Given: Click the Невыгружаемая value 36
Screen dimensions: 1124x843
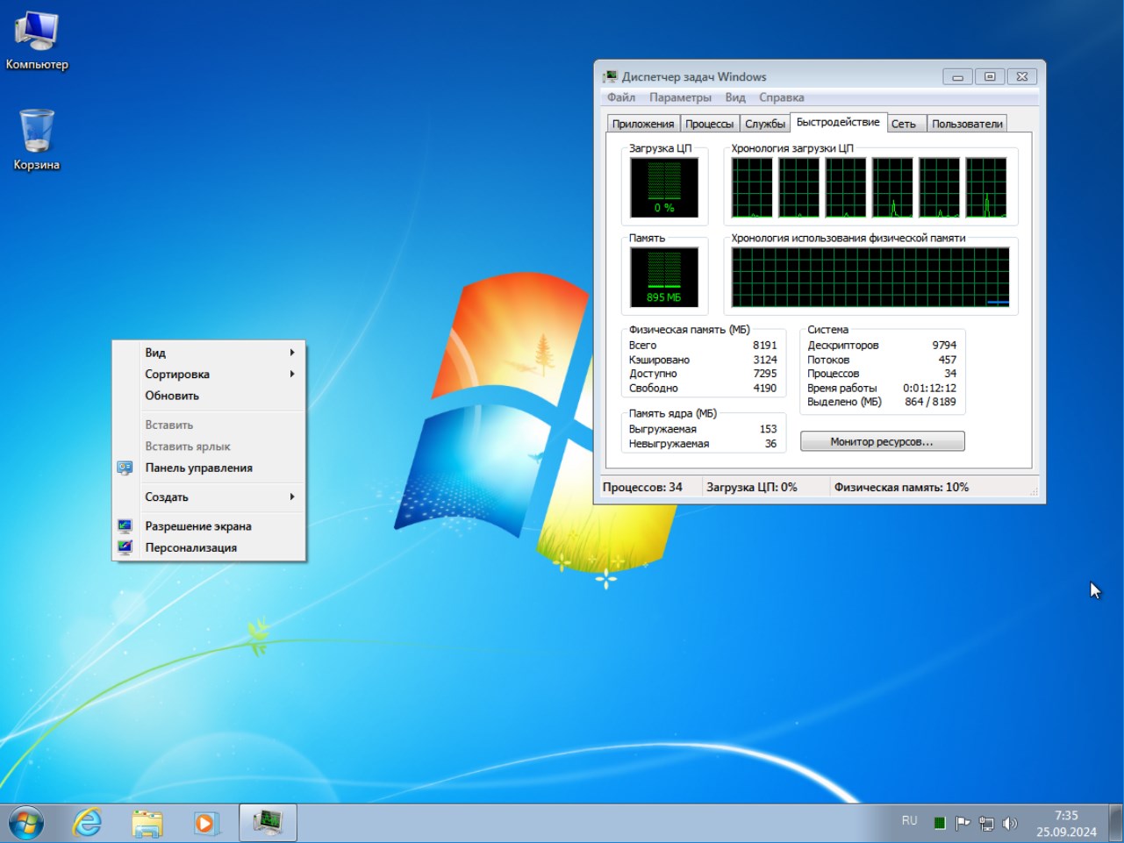Looking at the screenshot, I should (770, 444).
